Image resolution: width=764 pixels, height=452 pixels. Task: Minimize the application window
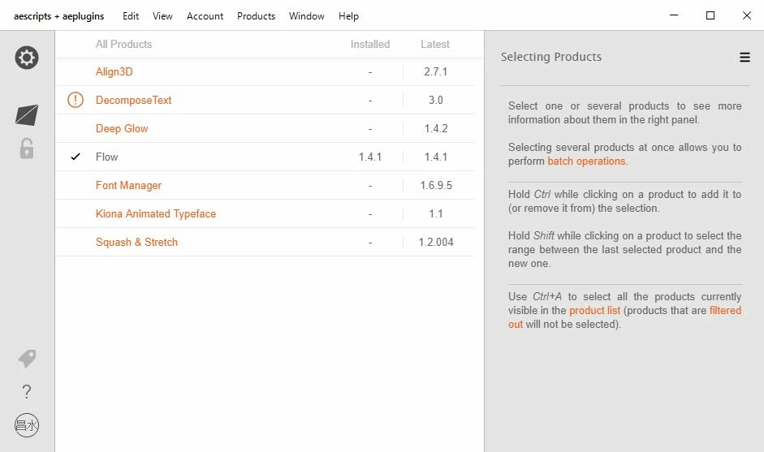674,15
